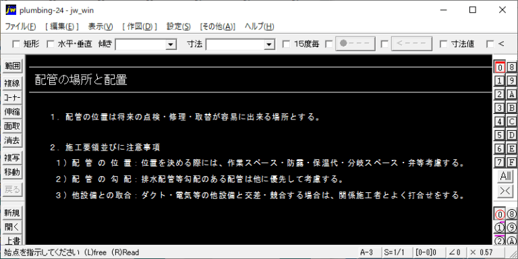Select layer group 2 circle button
The height and width of the screenshot is (259, 518).
[x=500, y=241]
